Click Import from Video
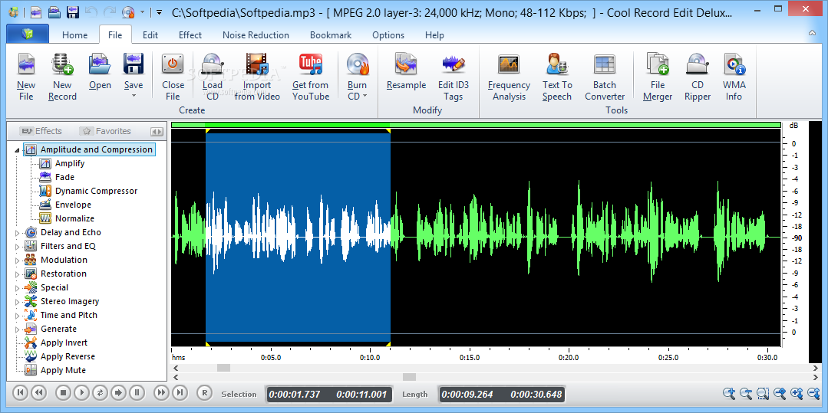 click(257, 77)
